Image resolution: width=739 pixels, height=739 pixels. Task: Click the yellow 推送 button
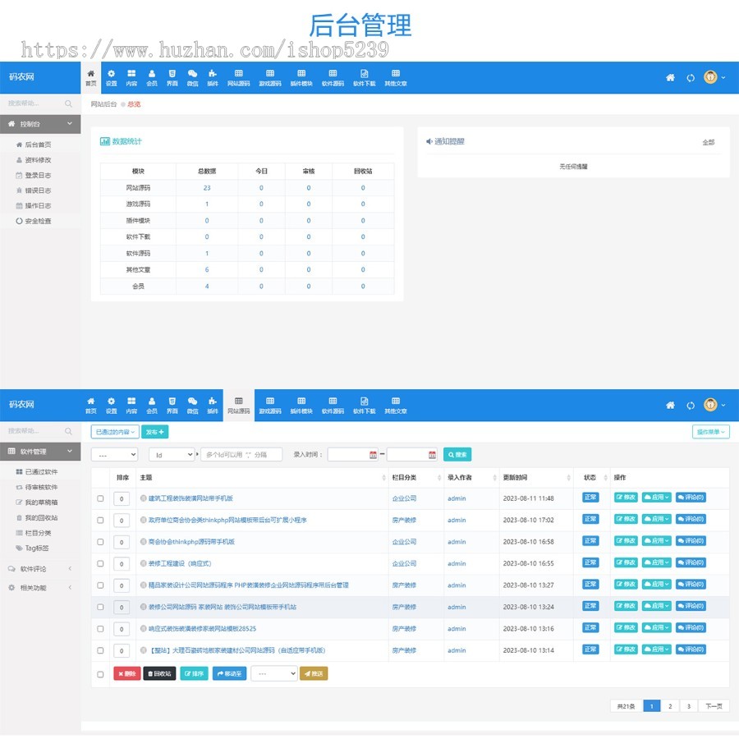pyautogui.click(x=314, y=674)
